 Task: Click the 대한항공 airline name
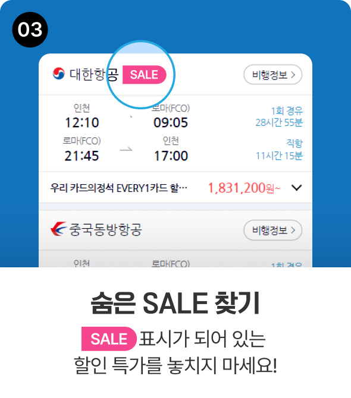[94, 75]
